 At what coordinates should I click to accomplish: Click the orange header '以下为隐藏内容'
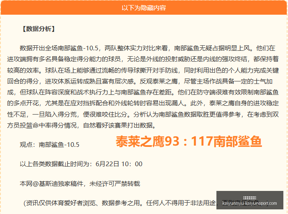click(144, 8)
